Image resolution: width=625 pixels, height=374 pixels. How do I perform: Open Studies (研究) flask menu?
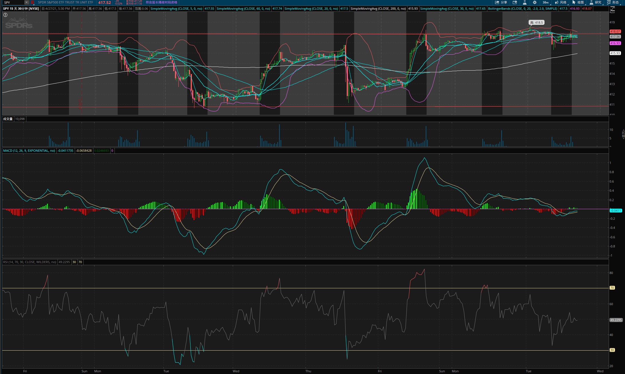(595, 2)
